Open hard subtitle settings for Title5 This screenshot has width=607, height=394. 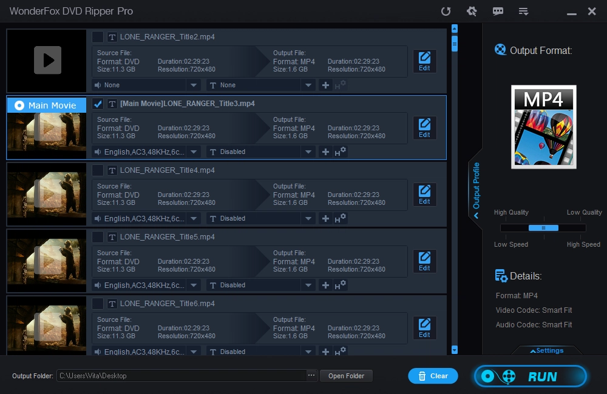341,285
